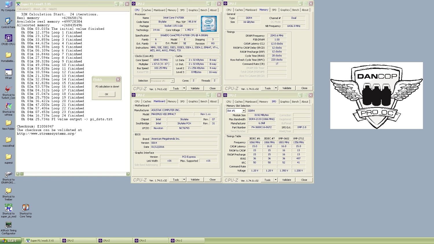Open the About...(A) menu in Super PI
The image size is (434, 244).
tap(40, 9)
